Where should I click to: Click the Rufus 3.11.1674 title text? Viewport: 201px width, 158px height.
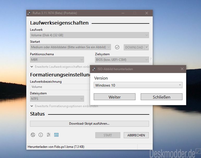[55, 13]
